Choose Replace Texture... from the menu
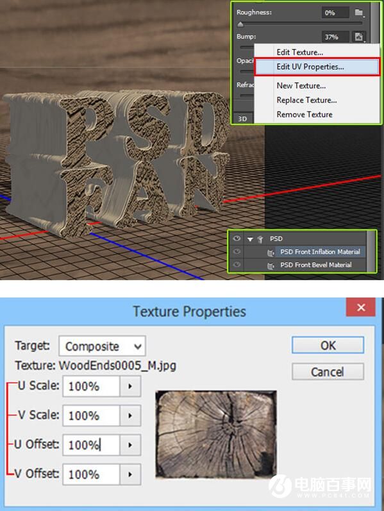The image size is (384, 511). (x=317, y=100)
